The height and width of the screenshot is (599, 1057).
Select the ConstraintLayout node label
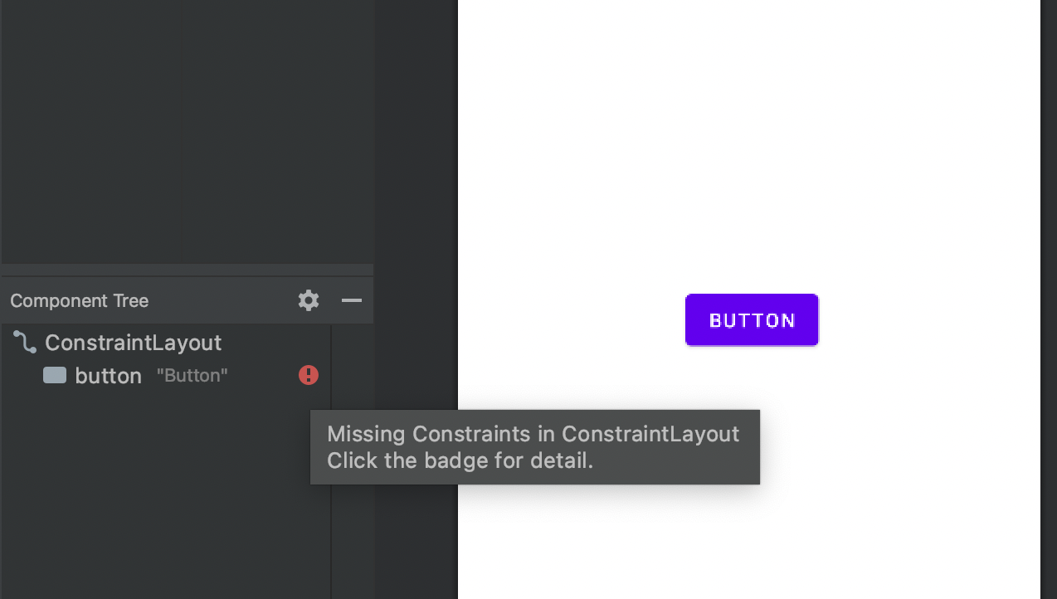click(x=133, y=343)
